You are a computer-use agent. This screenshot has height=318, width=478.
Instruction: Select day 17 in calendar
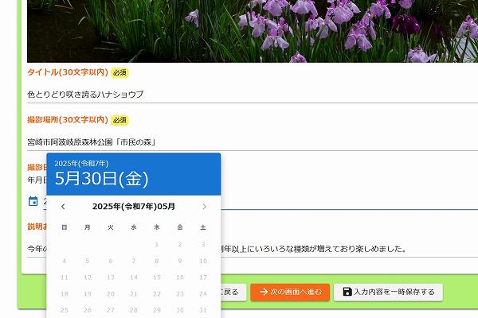pyautogui.click(x=203, y=277)
